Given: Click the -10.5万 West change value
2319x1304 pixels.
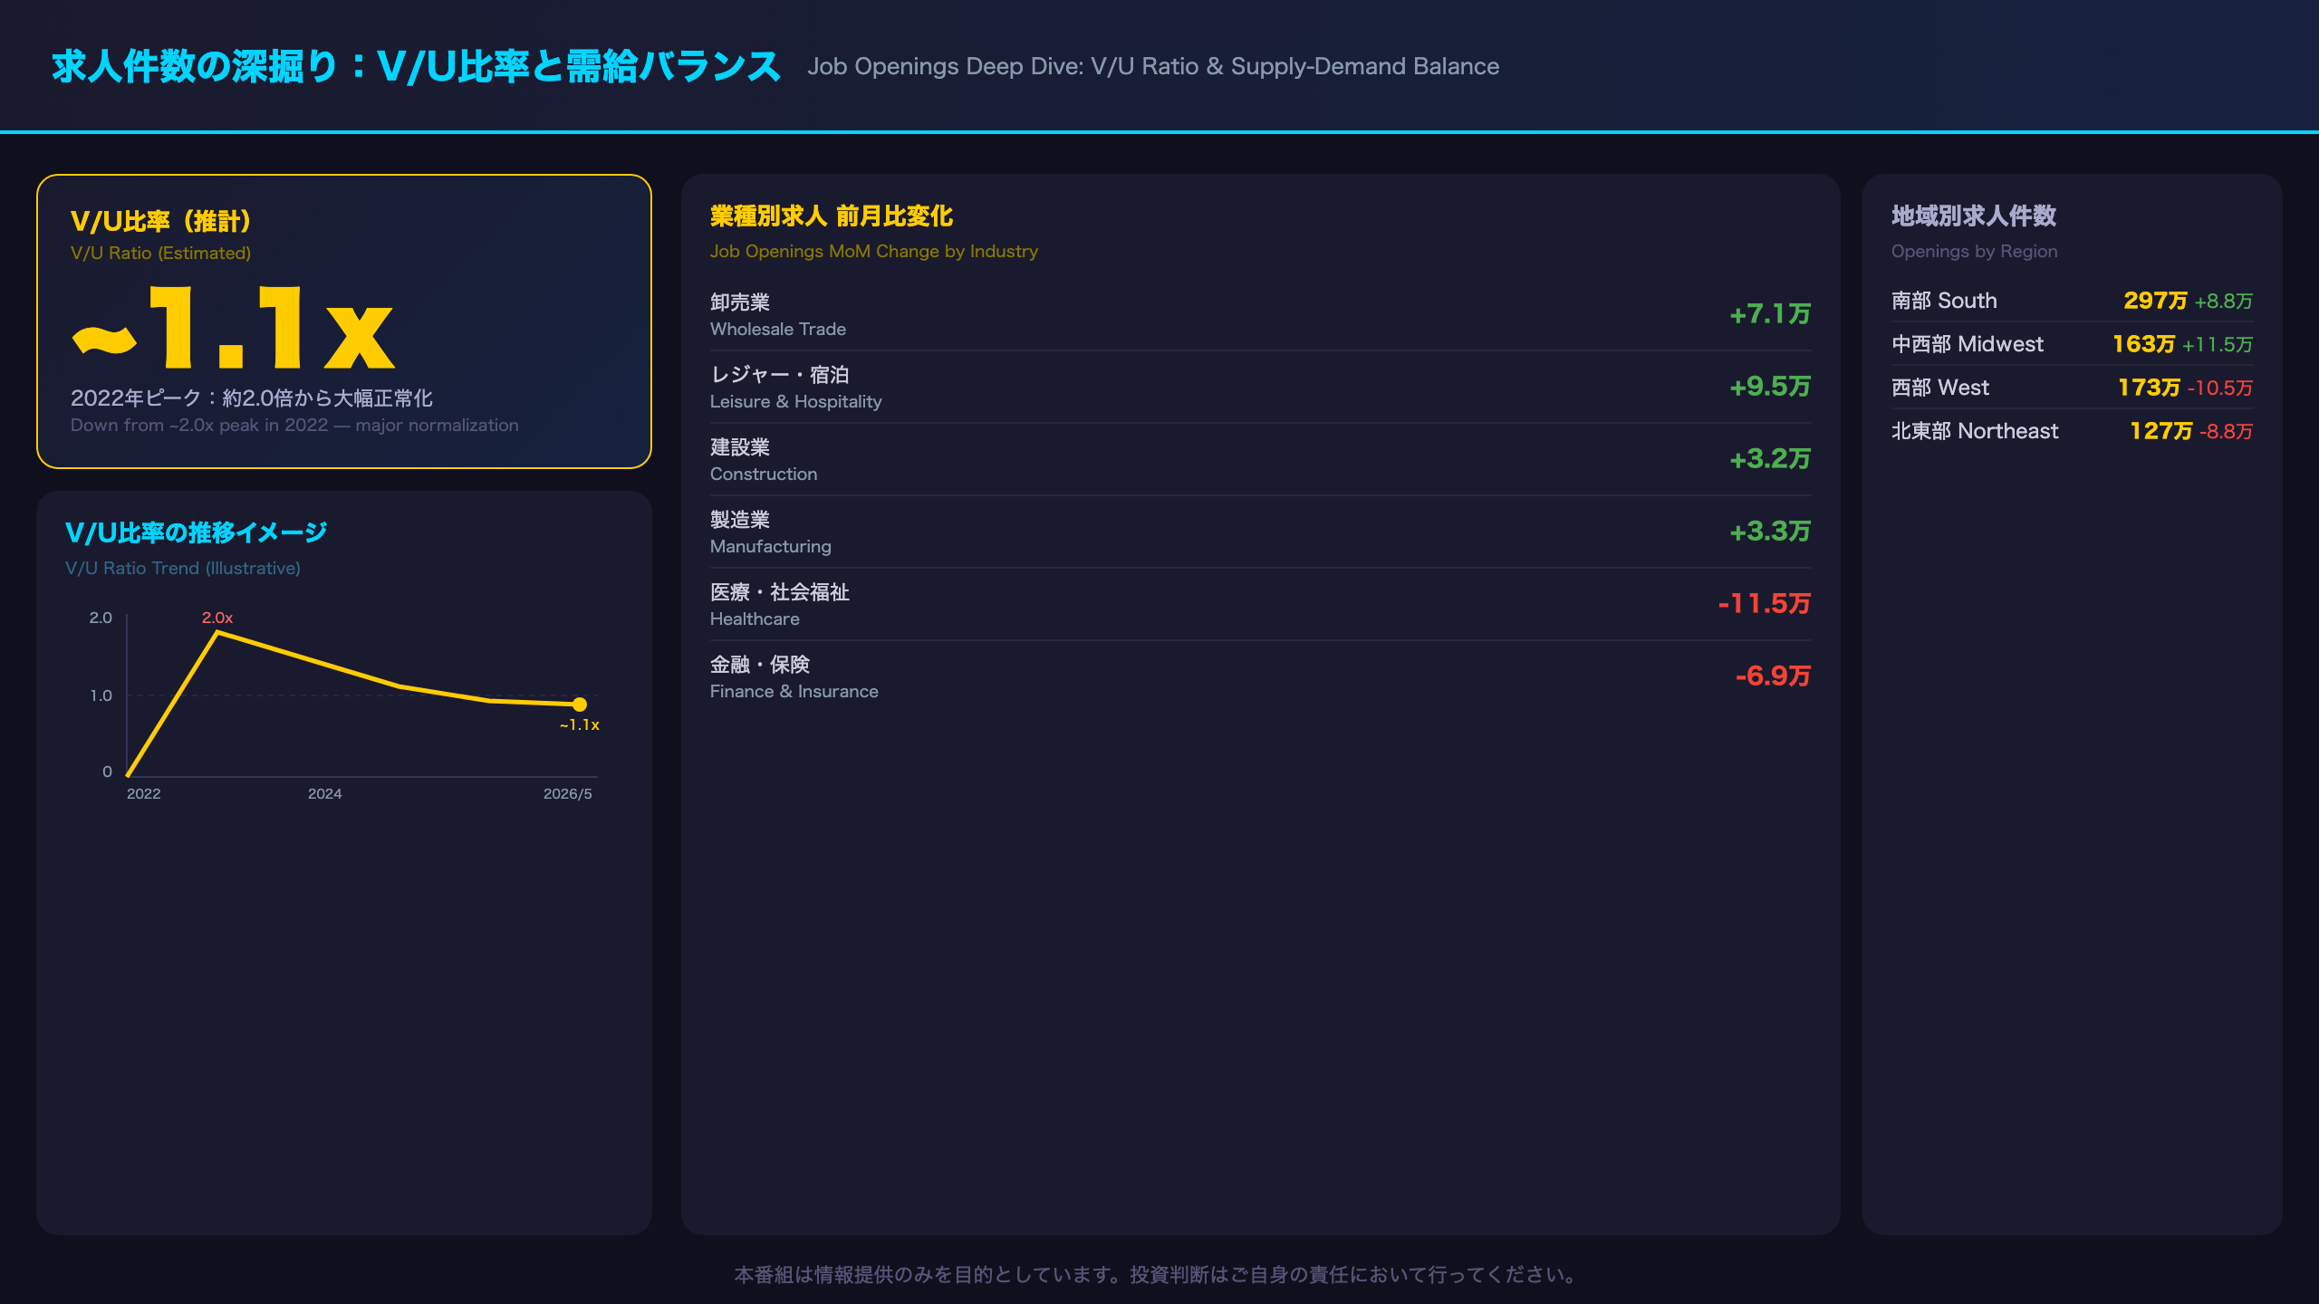Looking at the screenshot, I should [2220, 388].
